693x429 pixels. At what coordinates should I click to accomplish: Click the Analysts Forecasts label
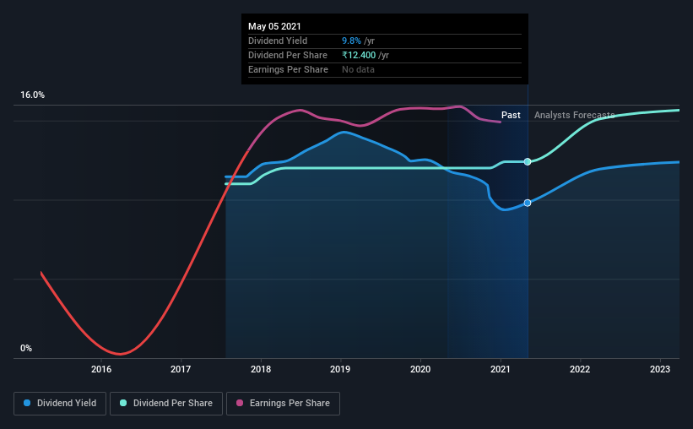575,115
